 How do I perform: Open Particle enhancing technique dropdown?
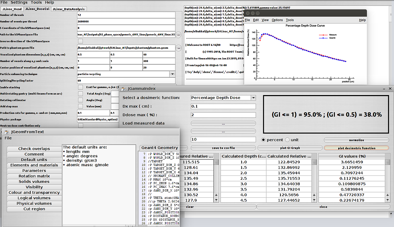[172, 74]
